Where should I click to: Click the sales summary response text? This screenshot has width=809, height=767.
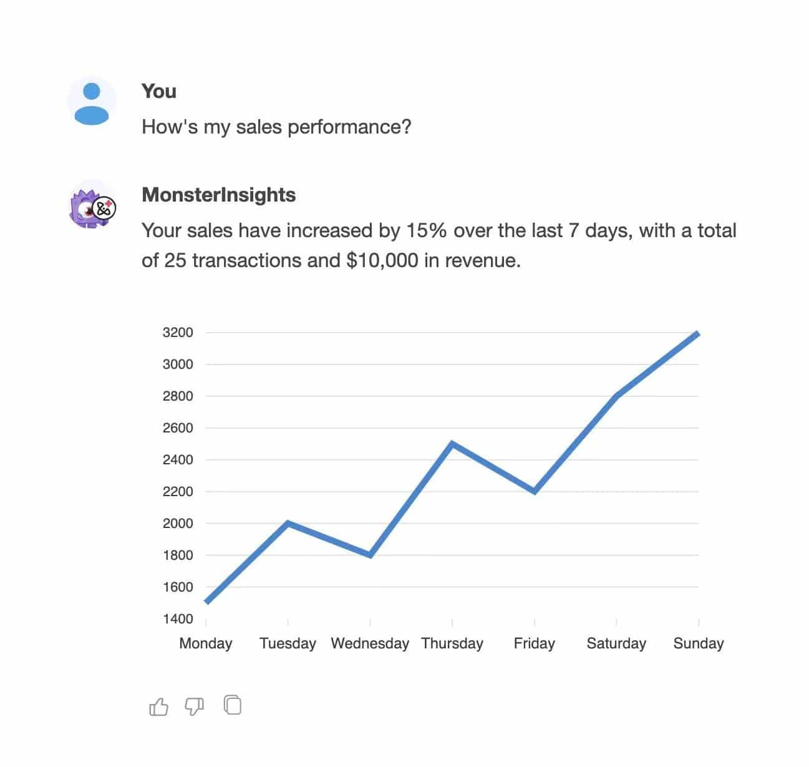click(438, 245)
